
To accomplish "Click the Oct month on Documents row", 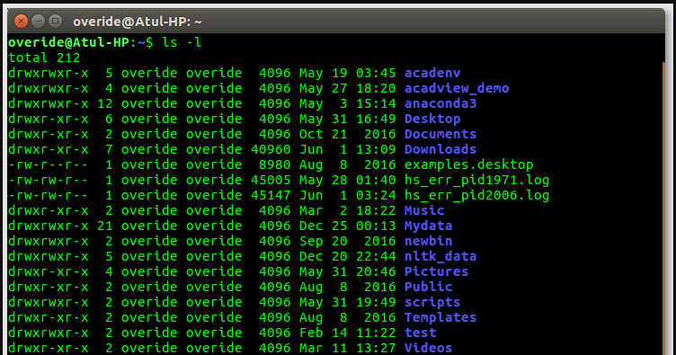I will tap(311, 134).
